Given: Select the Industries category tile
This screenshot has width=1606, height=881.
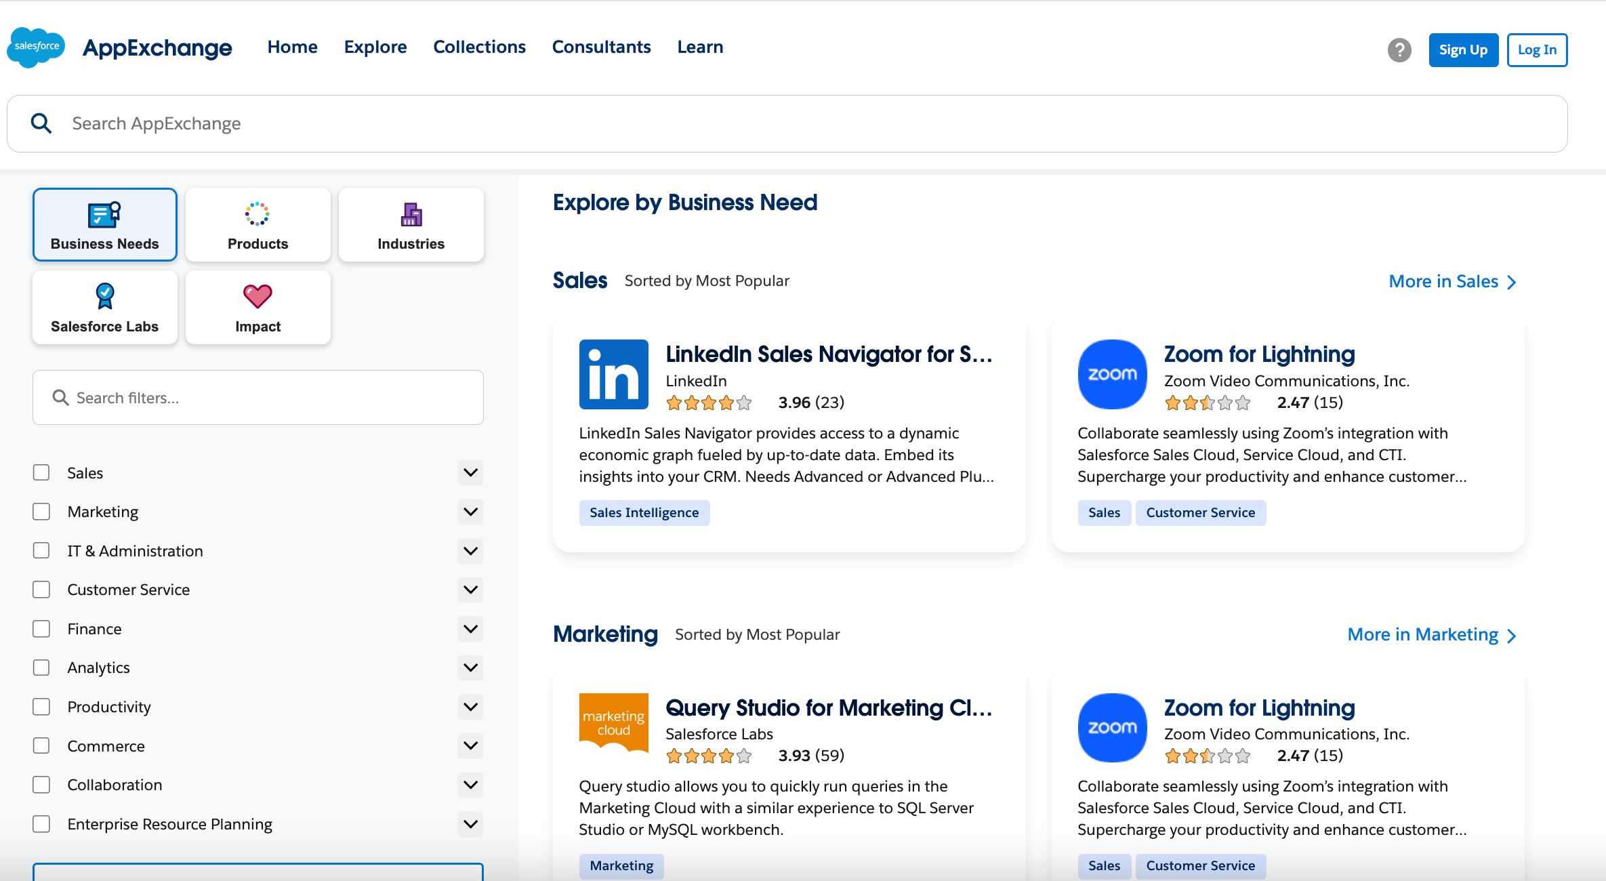Looking at the screenshot, I should [x=411, y=225].
